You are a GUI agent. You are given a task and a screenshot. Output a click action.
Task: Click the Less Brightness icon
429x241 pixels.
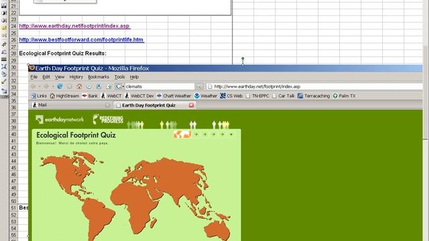(x=4, y=35)
